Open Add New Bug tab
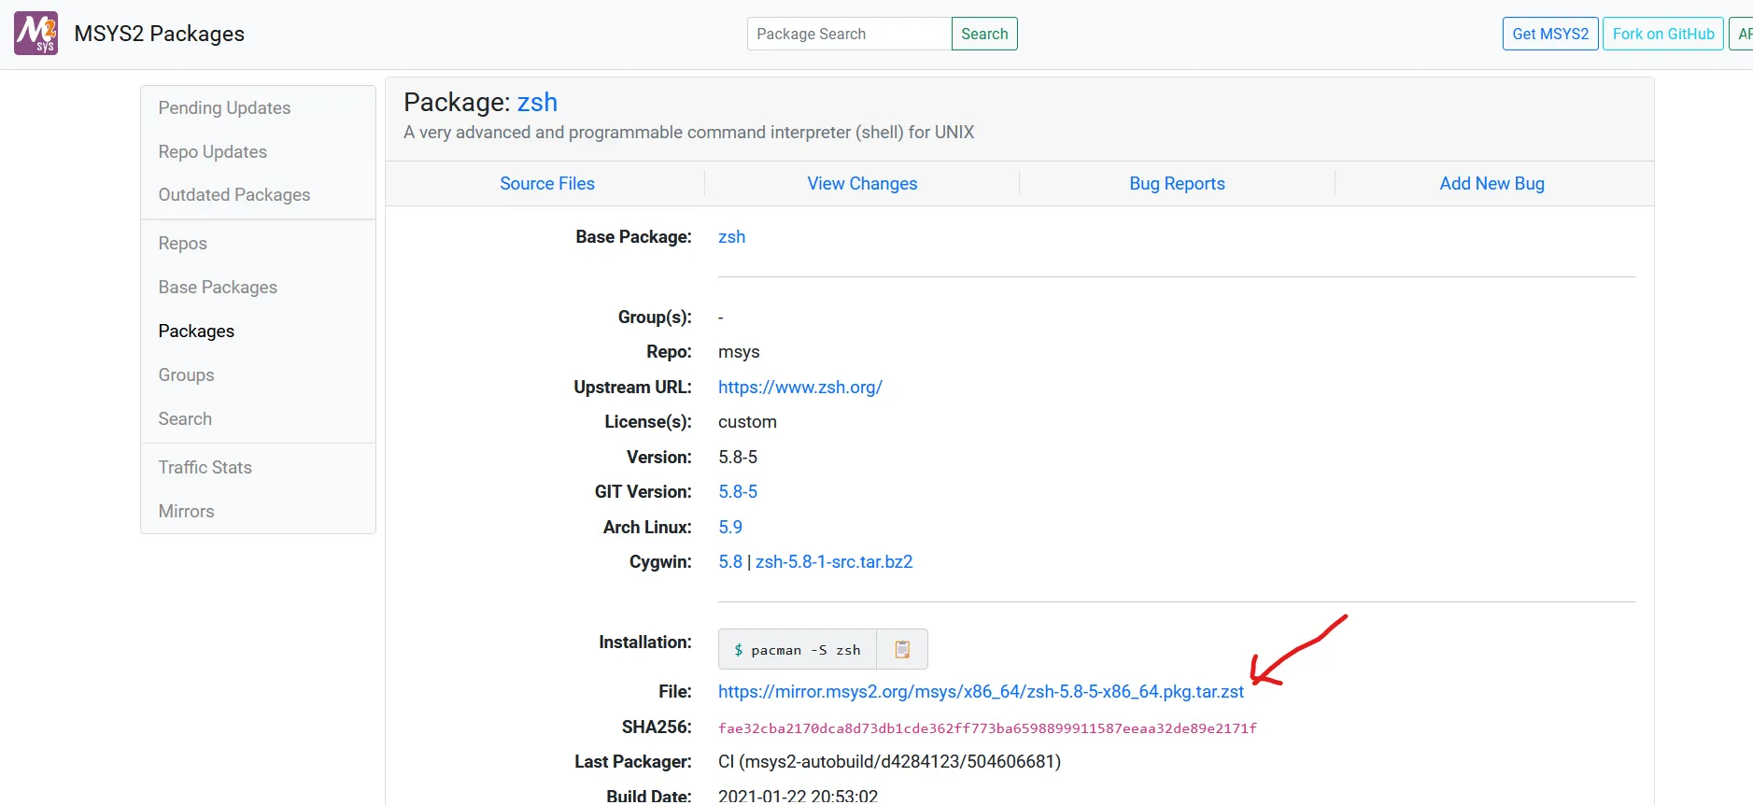This screenshot has height=805, width=1753. 1491,183
